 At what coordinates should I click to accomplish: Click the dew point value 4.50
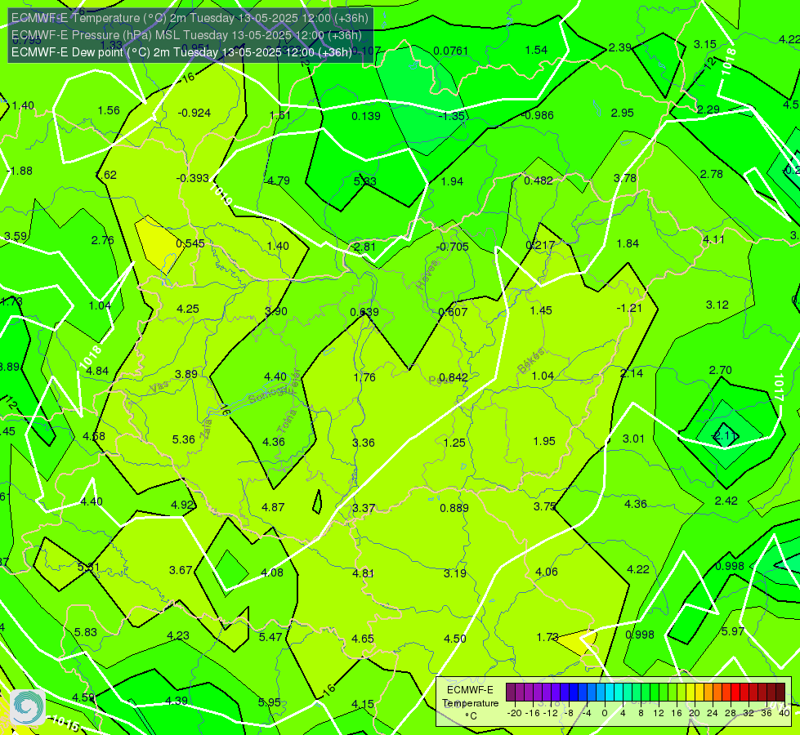pyautogui.click(x=454, y=639)
